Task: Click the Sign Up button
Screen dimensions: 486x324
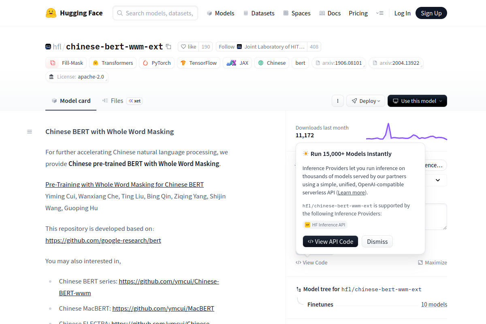Action: 431,13
